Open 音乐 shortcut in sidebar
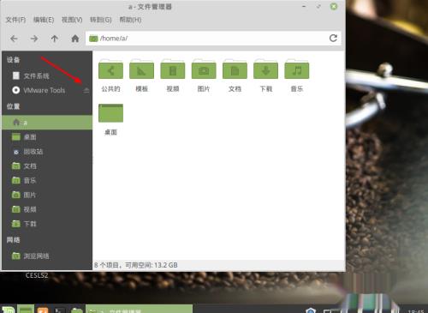Viewport: 428px width, 313px height. (x=47, y=180)
